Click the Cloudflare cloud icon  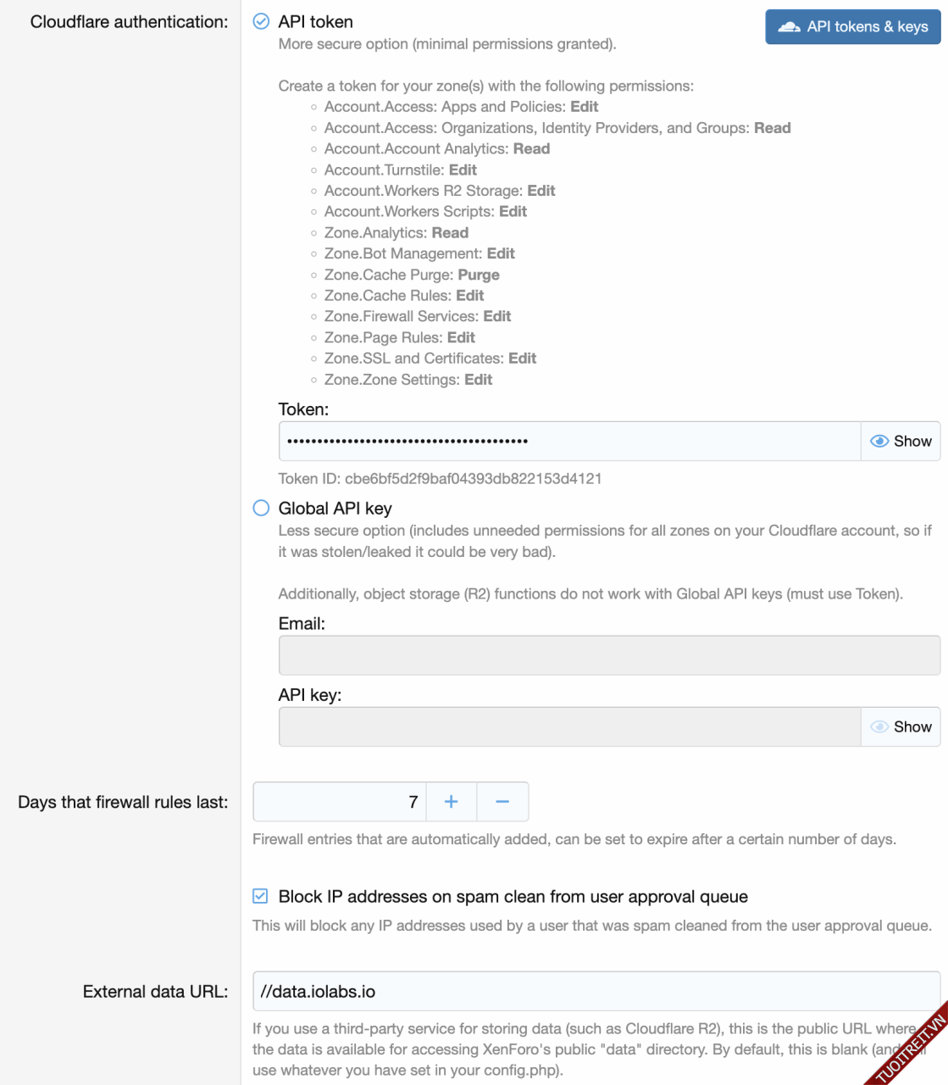(789, 27)
